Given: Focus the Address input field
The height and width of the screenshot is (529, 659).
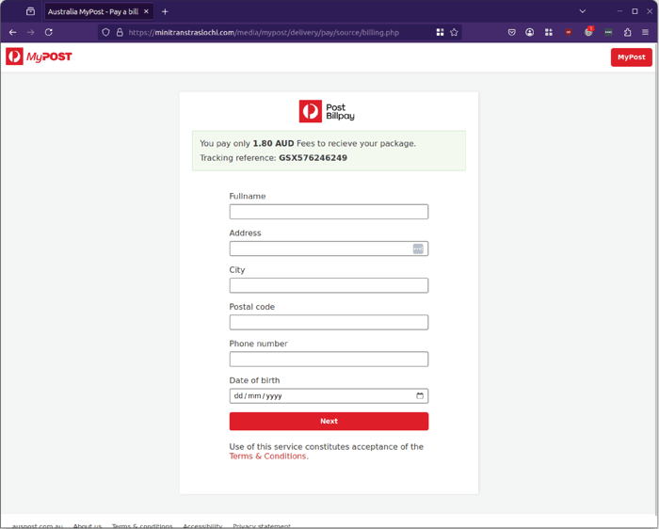Looking at the screenshot, I should coord(329,248).
